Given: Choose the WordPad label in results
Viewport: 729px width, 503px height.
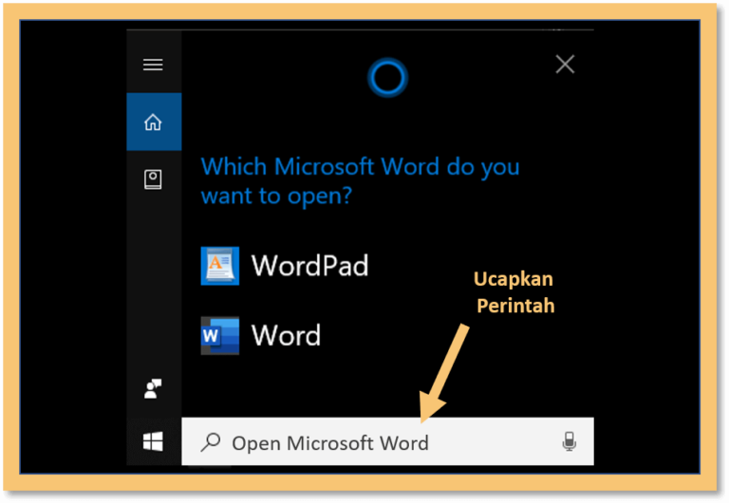Looking at the screenshot, I should [310, 266].
